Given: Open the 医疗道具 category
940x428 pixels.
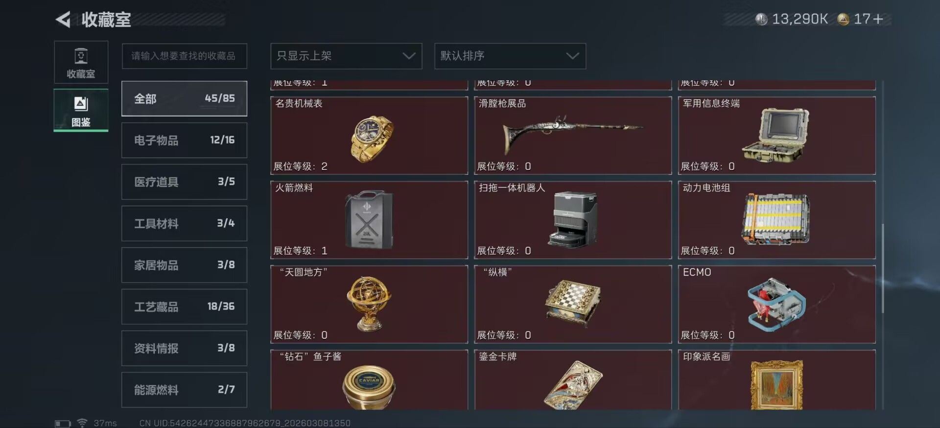Looking at the screenshot, I should [184, 182].
